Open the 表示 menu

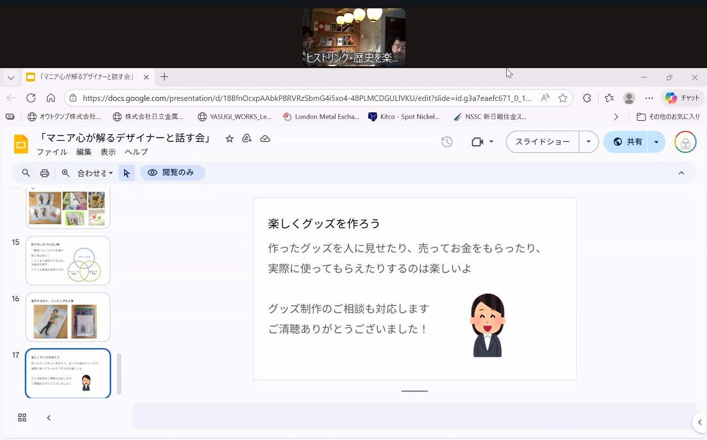point(108,152)
